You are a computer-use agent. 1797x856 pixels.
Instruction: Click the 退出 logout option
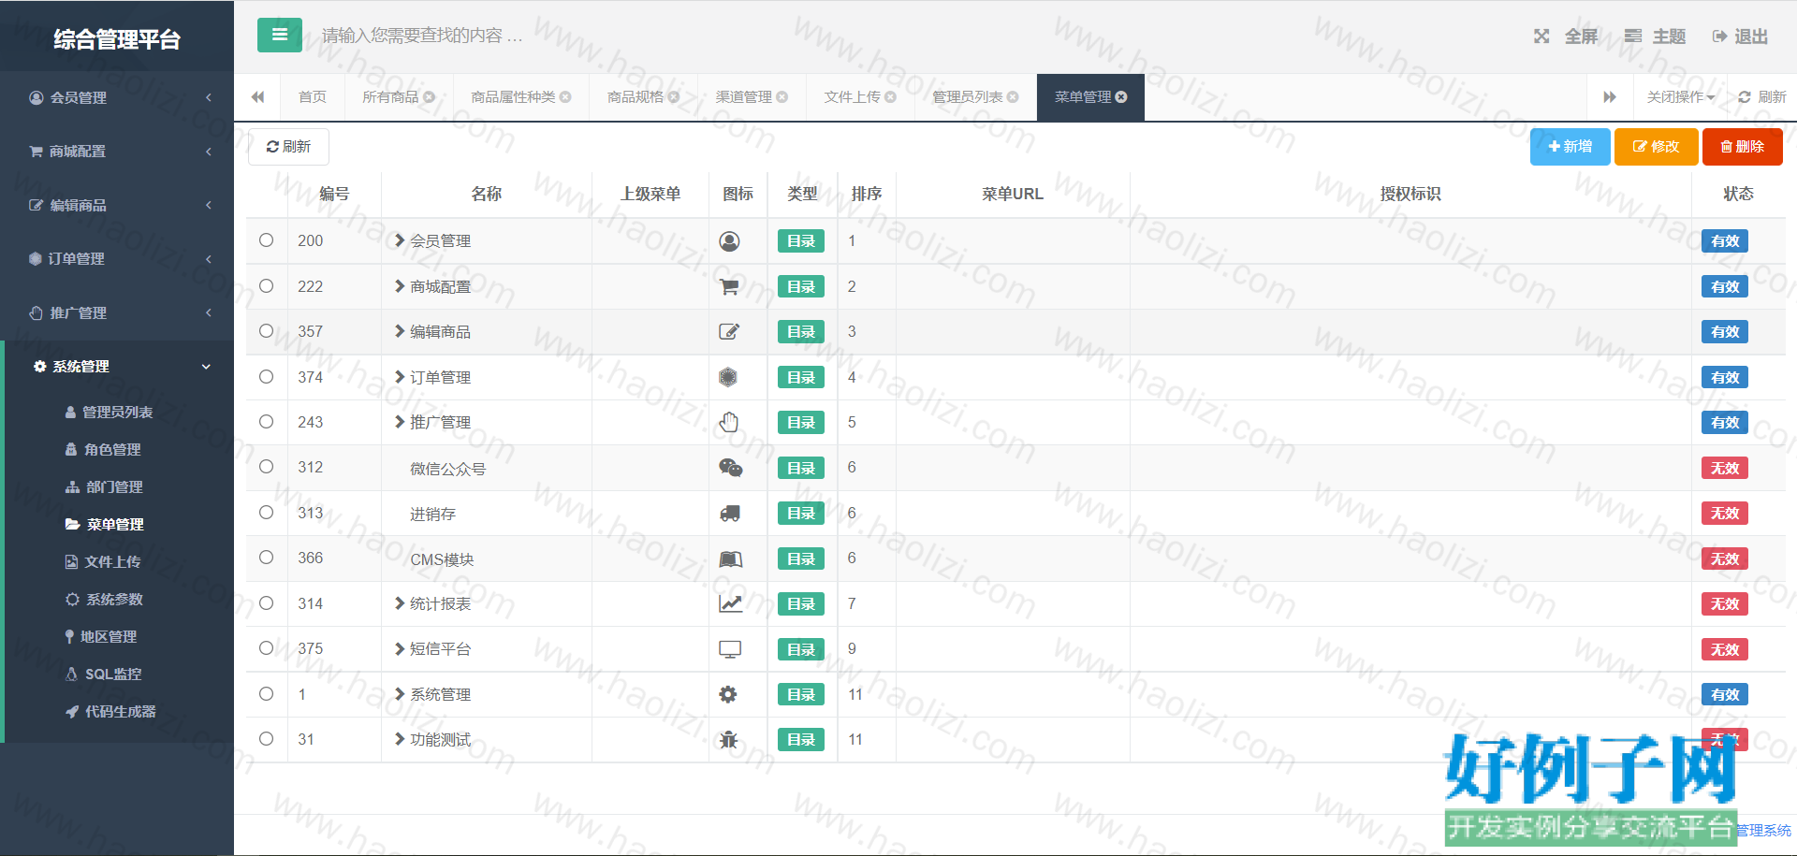click(1740, 36)
